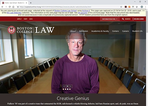
Task: Select the fourth slideshow dot indicator
Action: (x=70, y=89)
